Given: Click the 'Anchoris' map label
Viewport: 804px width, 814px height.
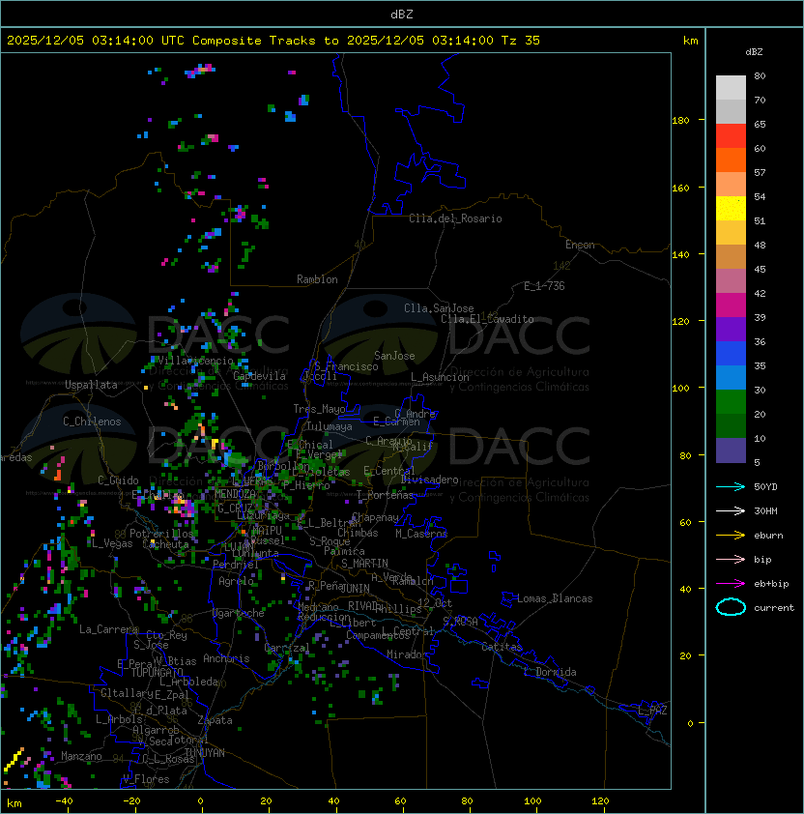Looking at the screenshot, I should (226, 658).
